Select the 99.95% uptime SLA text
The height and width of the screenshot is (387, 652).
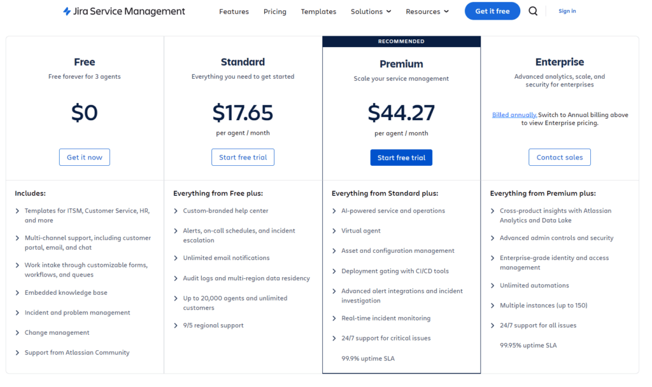[528, 345]
